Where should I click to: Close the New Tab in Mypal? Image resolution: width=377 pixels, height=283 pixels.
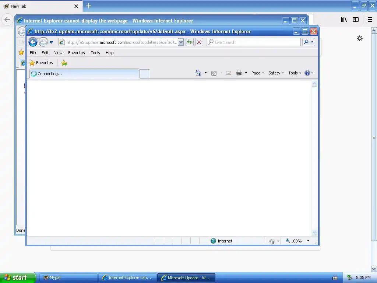coord(76,6)
